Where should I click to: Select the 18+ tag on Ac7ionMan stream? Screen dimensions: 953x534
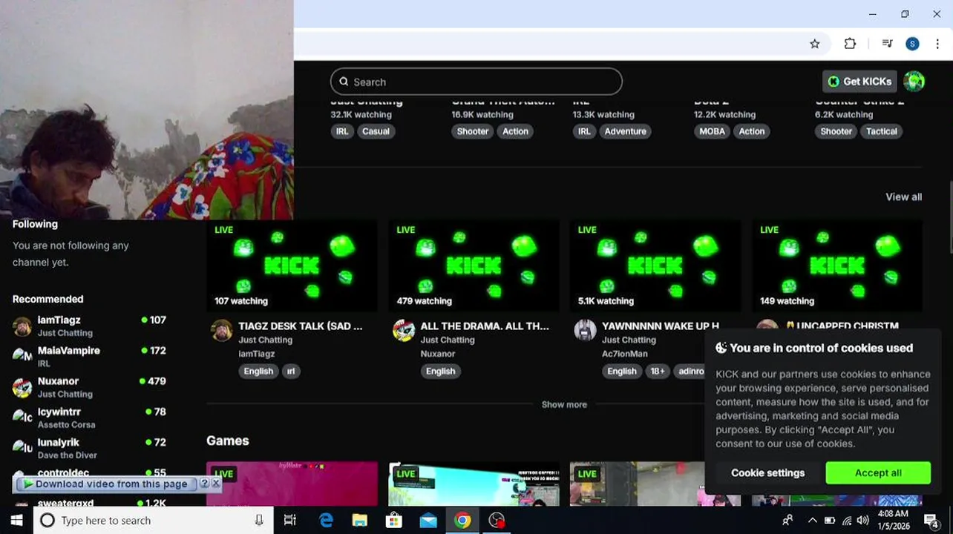tap(658, 371)
